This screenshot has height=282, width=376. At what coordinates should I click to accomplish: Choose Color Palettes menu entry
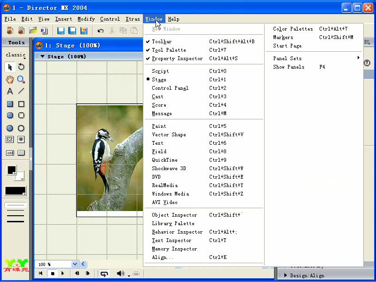pyautogui.click(x=314, y=29)
